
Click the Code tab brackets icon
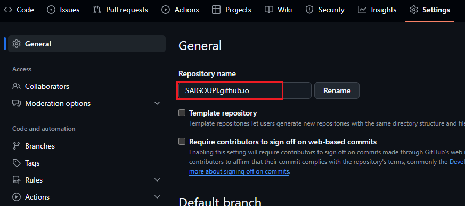[8, 10]
